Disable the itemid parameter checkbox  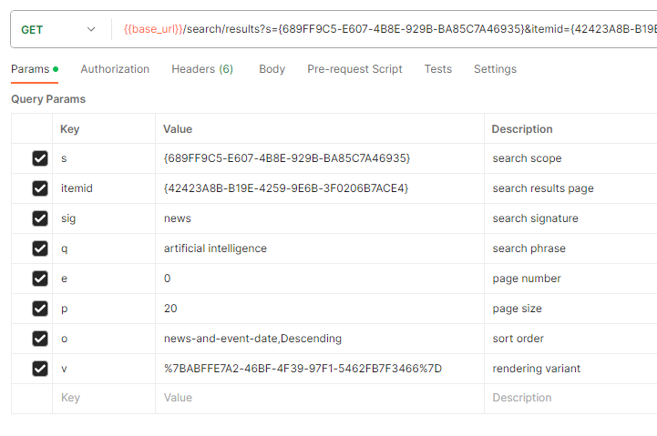click(x=40, y=188)
